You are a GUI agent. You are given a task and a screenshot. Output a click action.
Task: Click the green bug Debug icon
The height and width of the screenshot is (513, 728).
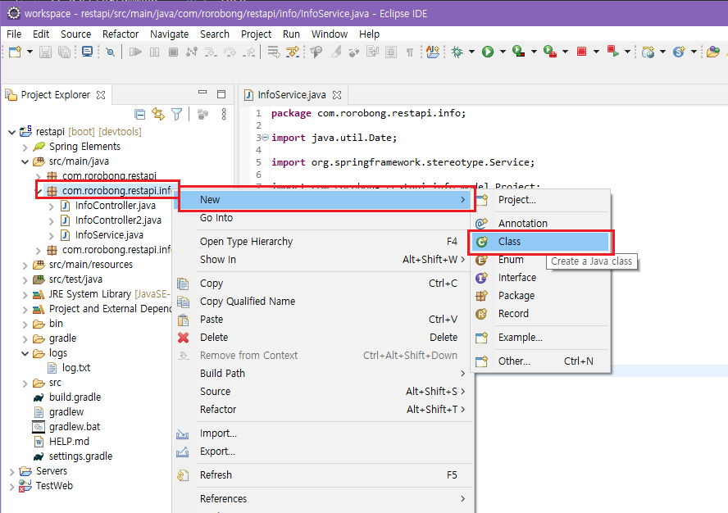457,52
